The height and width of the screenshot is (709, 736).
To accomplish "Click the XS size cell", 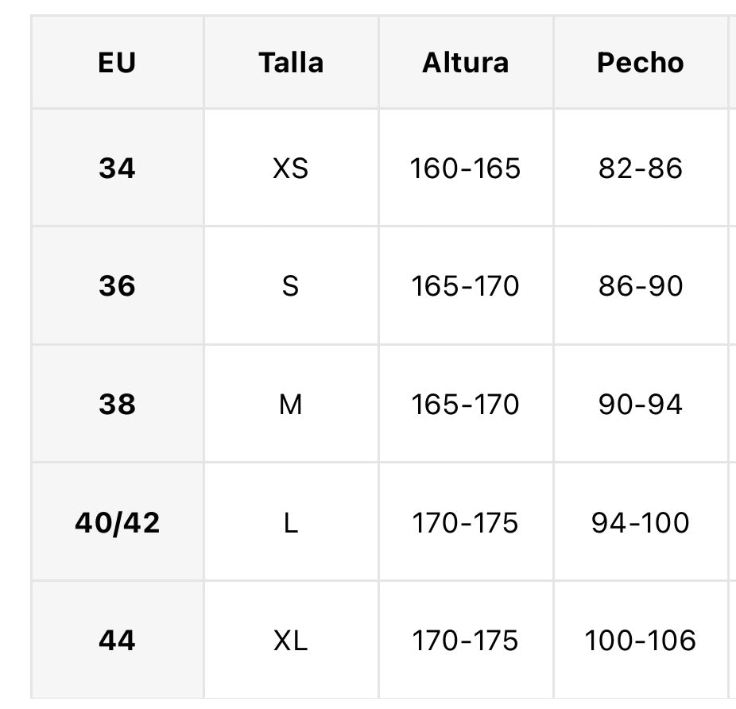I will (x=291, y=168).
